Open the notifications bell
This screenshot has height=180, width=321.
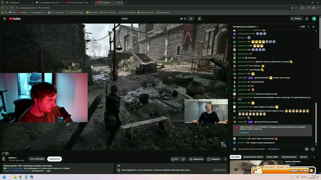(307, 19)
